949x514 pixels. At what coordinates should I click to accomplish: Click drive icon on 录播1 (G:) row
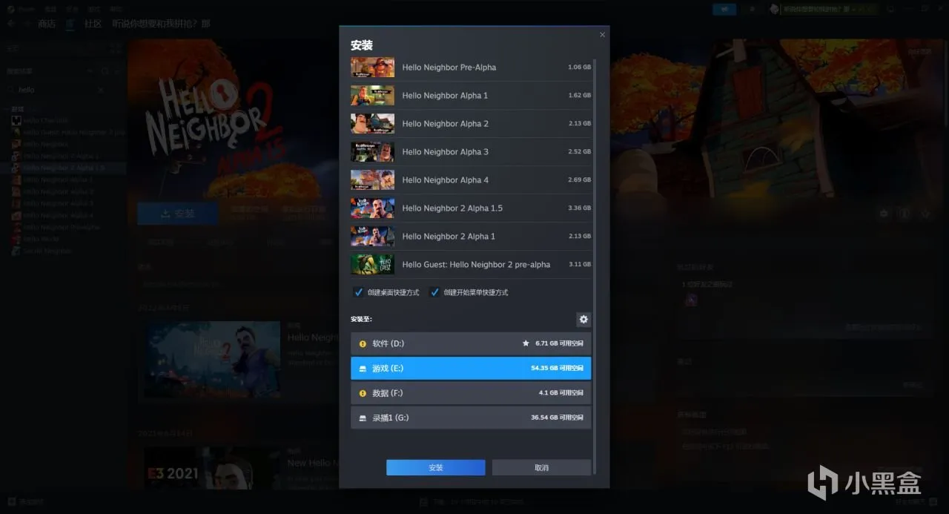363,418
